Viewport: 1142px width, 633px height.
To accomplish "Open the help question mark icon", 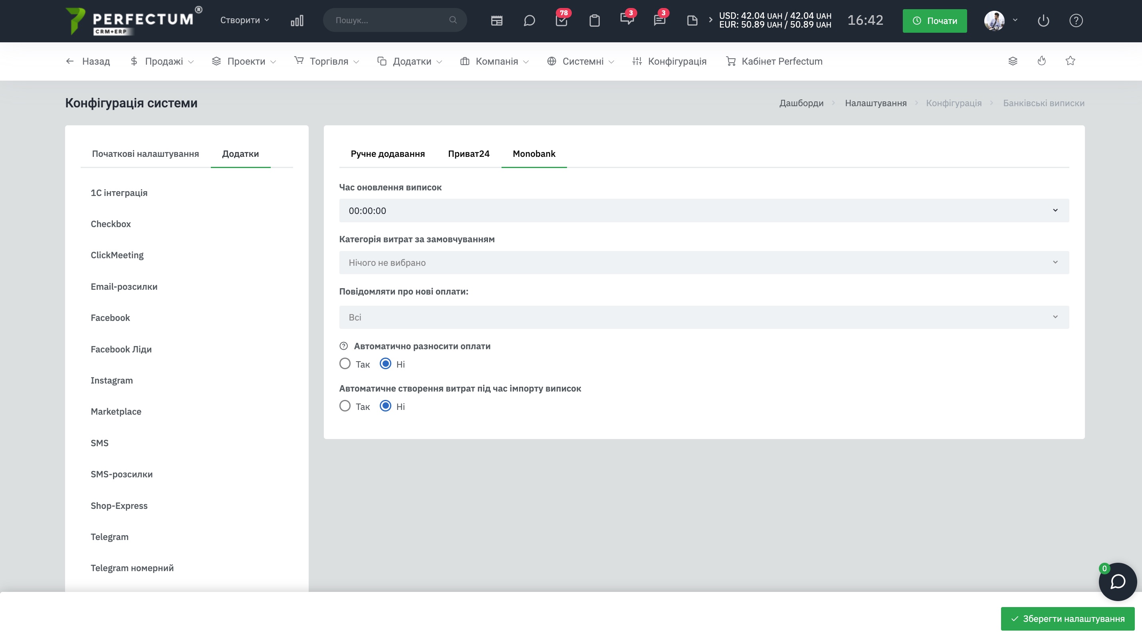I will pos(1076,20).
